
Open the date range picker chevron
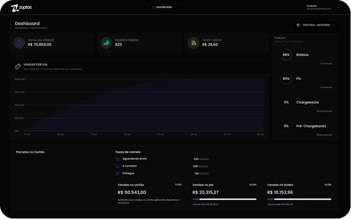coord(334,25)
